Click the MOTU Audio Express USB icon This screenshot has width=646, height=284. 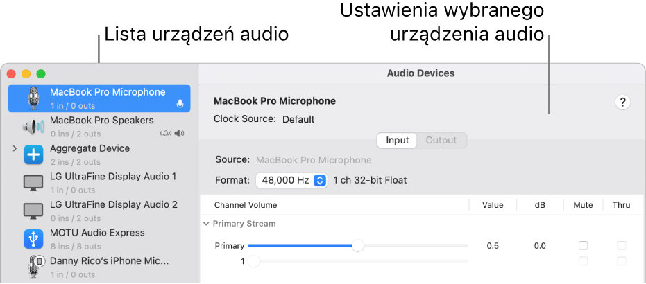33,240
